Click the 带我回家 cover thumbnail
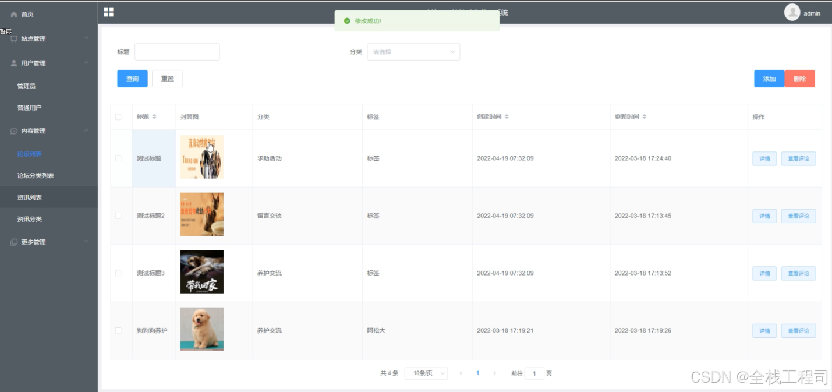This screenshot has width=832, height=392. point(202,272)
